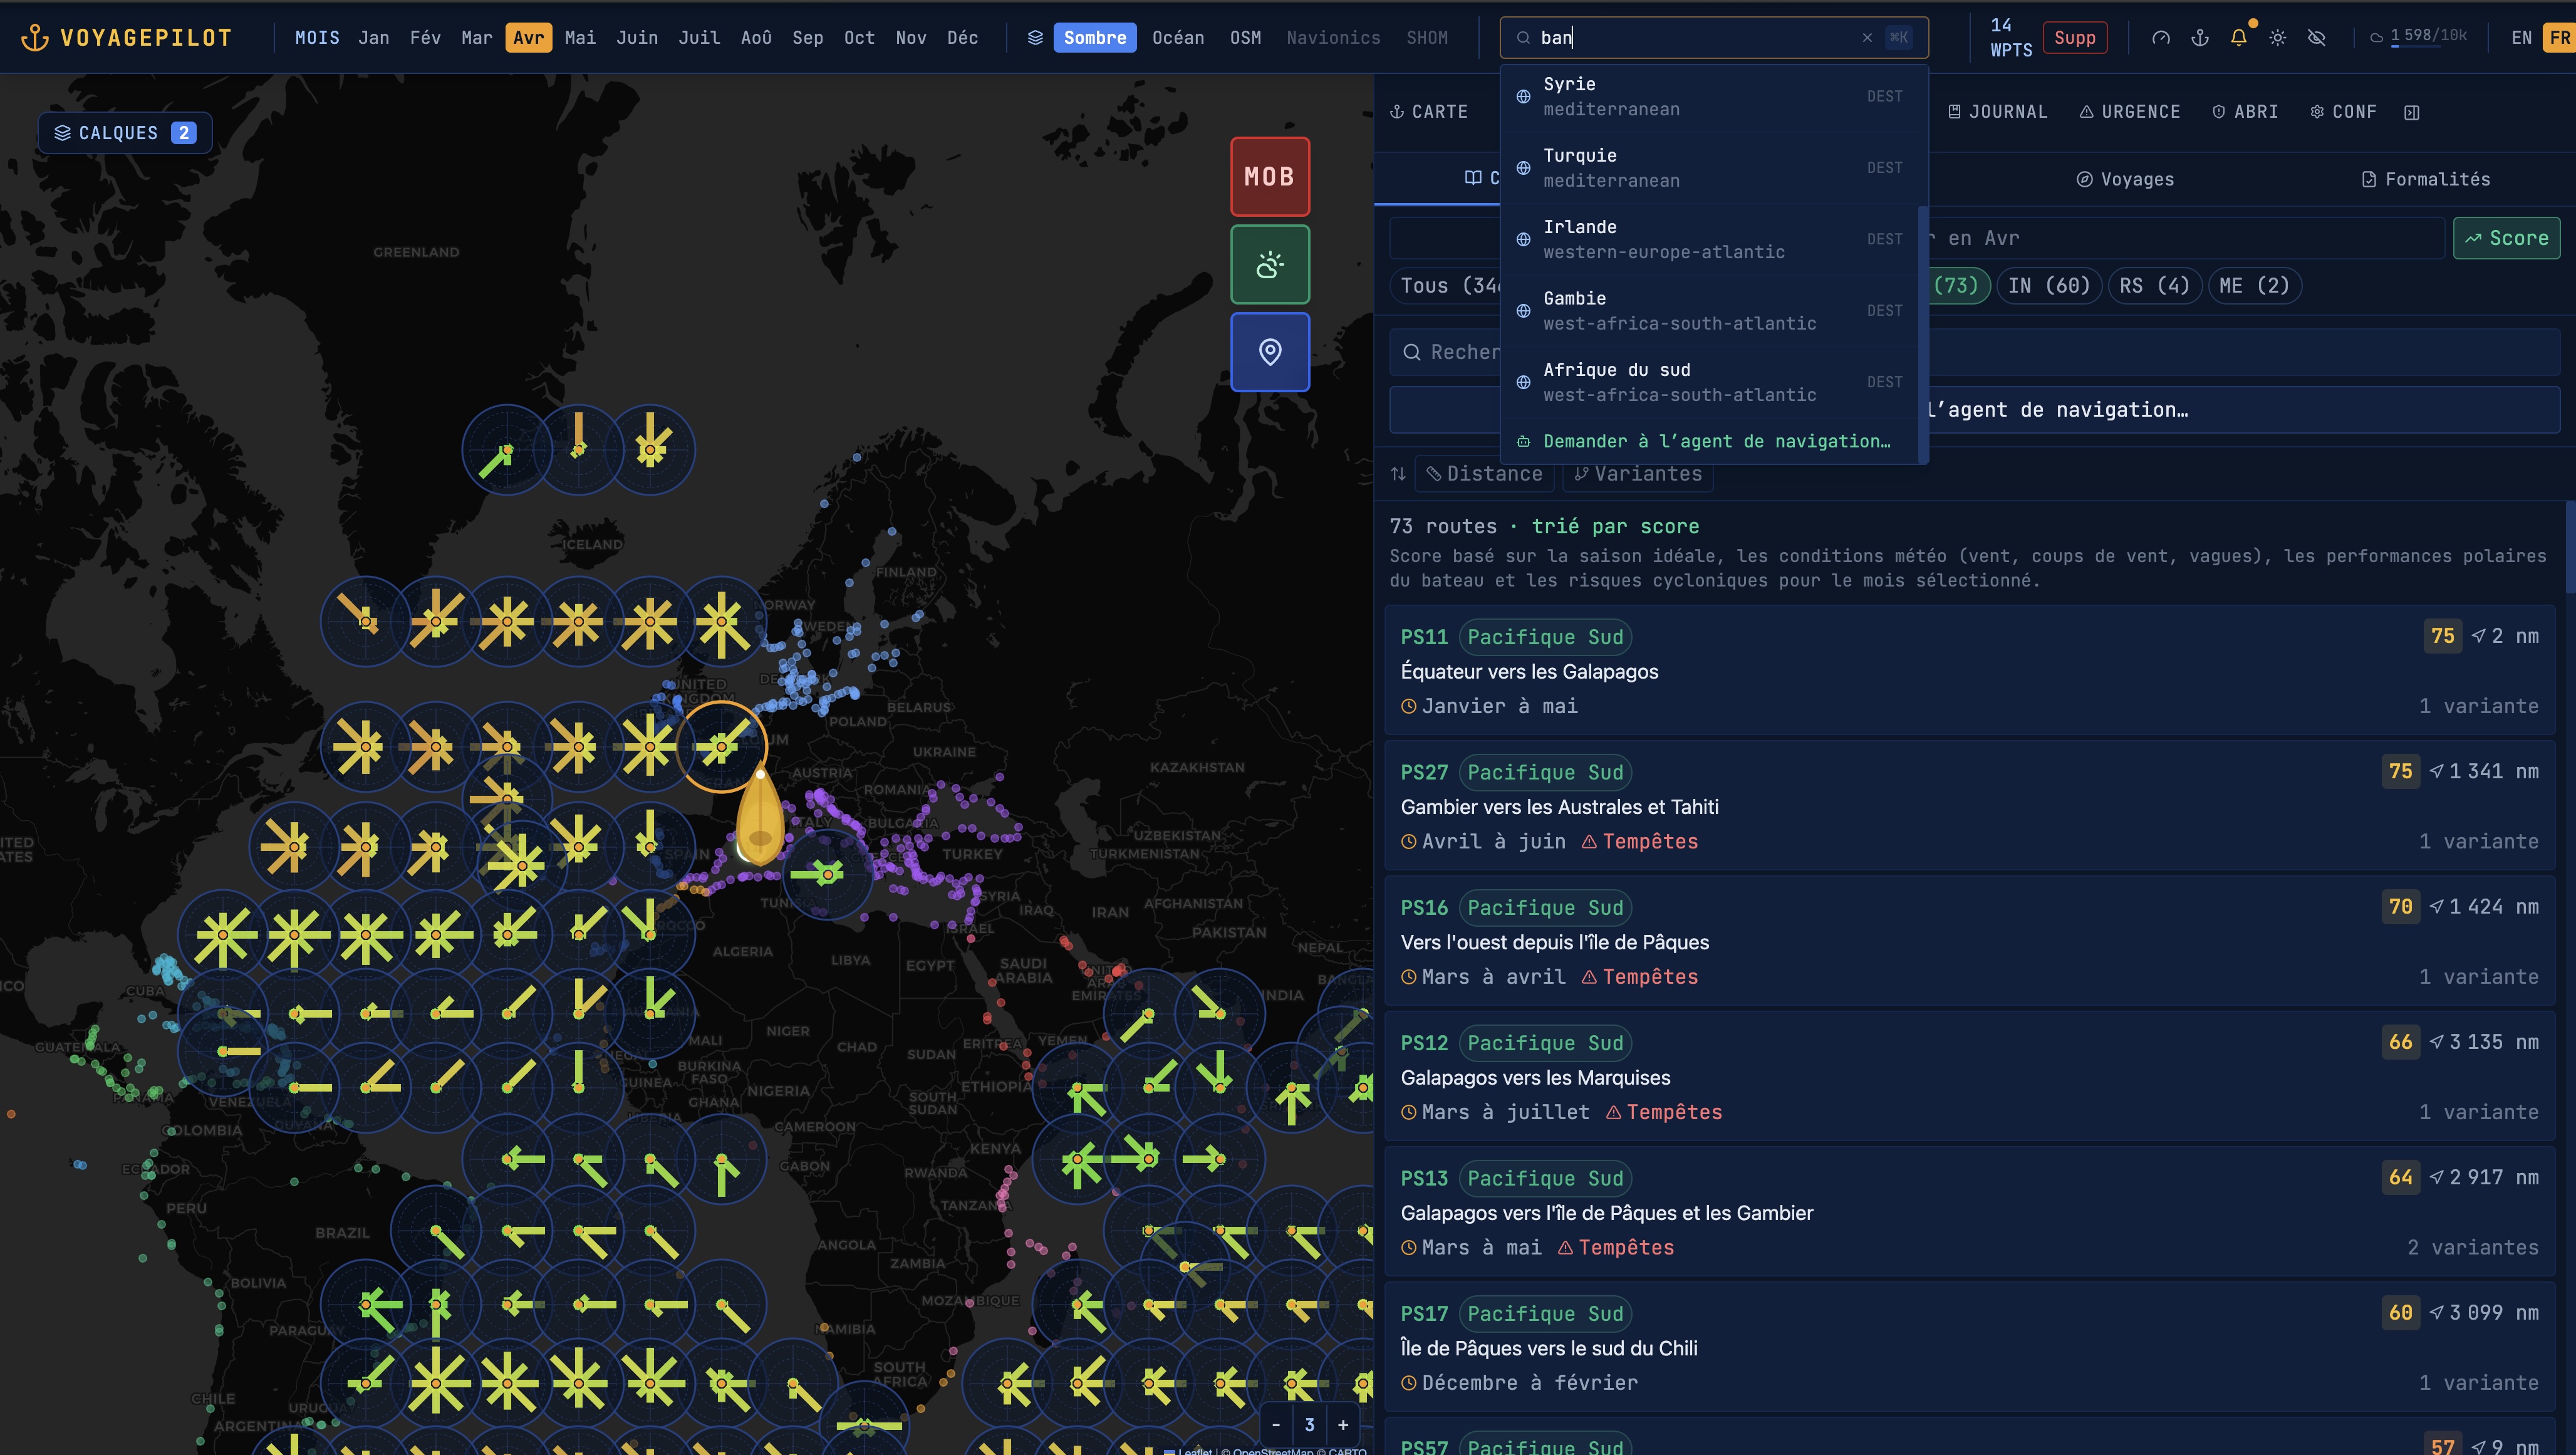Image resolution: width=2576 pixels, height=1455 pixels.
Task: Open route PS12 Galapagos vers les Marquises
Action: 1969,1077
